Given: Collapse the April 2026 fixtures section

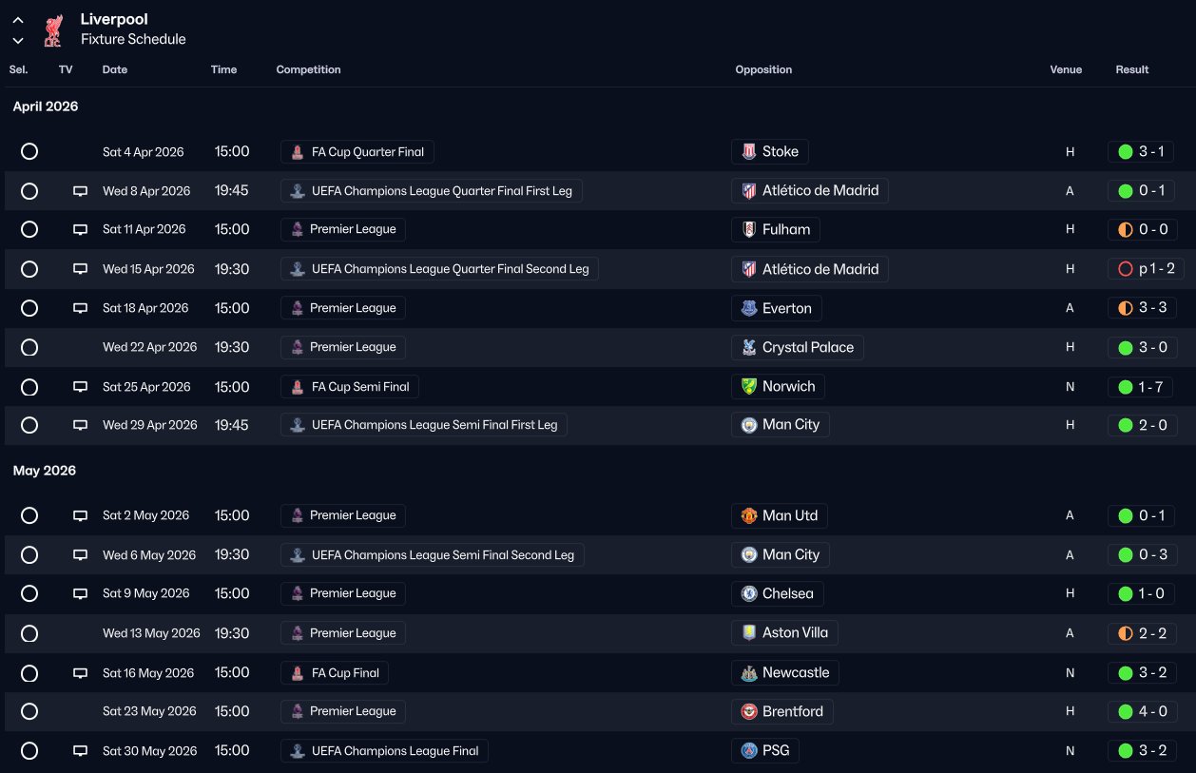Looking at the screenshot, I should click(x=46, y=106).
